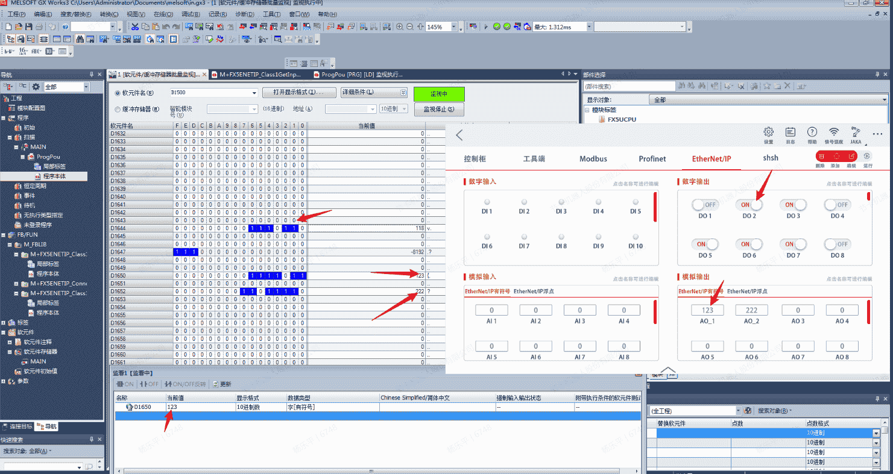This screenshot has width=893, height=474.
Task: Open the device name D1500 dropdown
Action: (254, 93)
